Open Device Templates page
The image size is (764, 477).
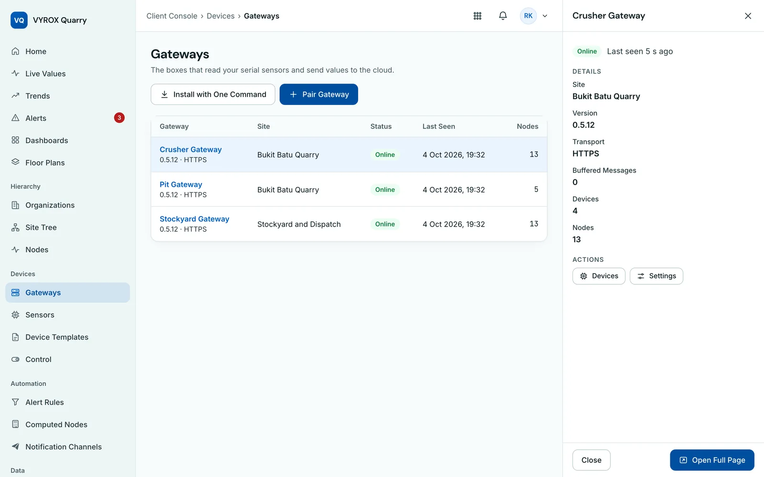(67, 337)
